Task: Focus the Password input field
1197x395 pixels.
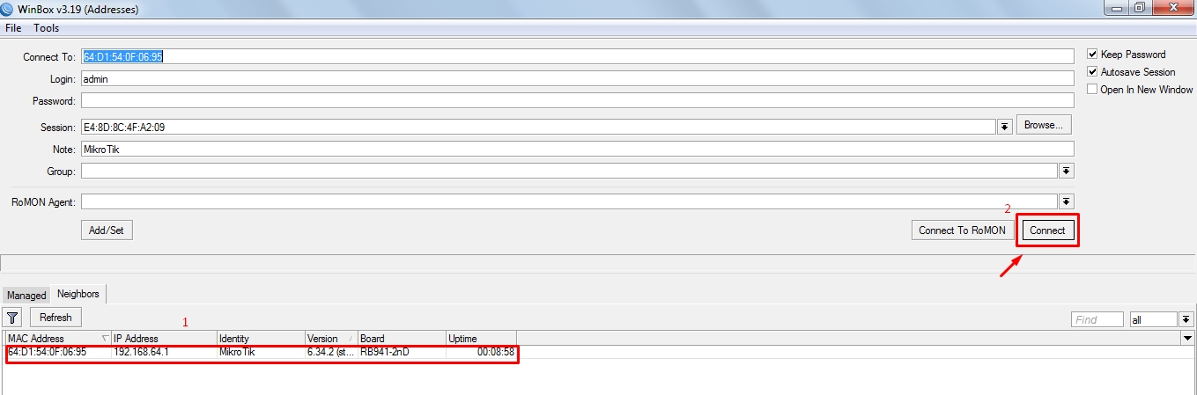Action: (578, 100)
